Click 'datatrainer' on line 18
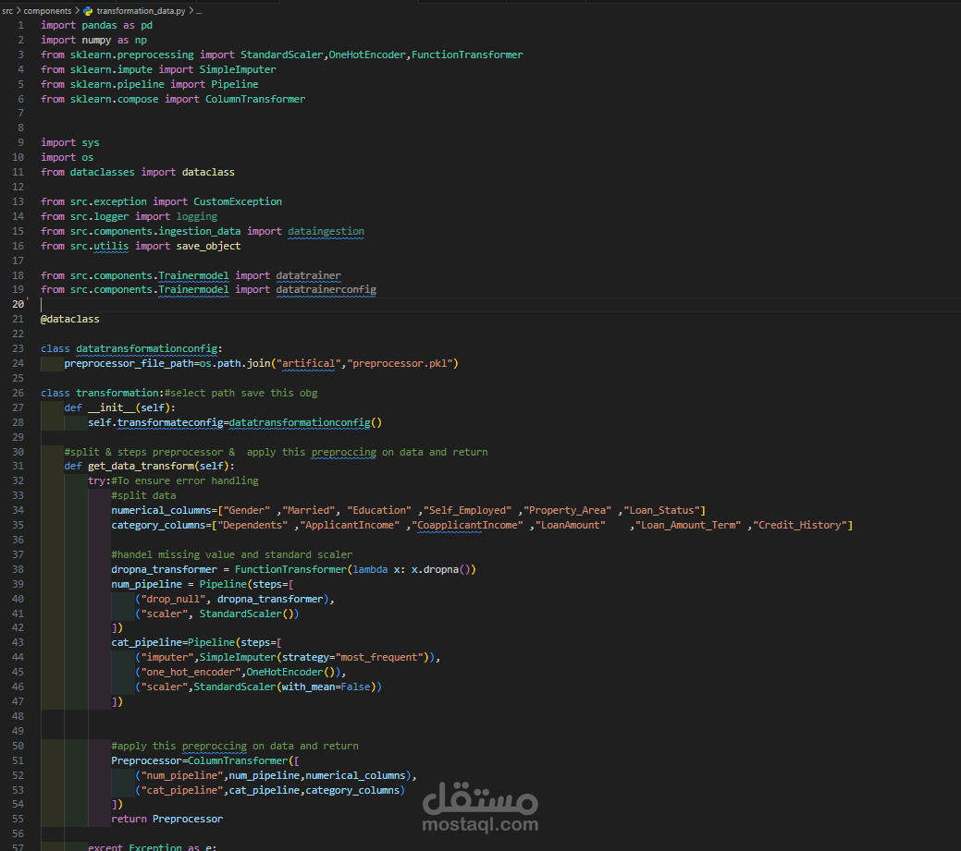Viewport: 961px width, 851px height. (308, 275)
